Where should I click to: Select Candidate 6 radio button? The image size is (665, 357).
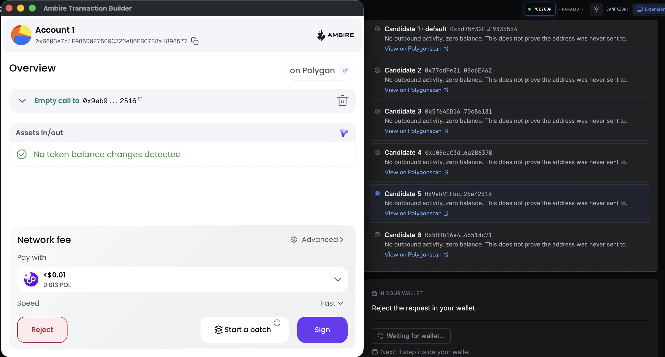tap(377, 235)
